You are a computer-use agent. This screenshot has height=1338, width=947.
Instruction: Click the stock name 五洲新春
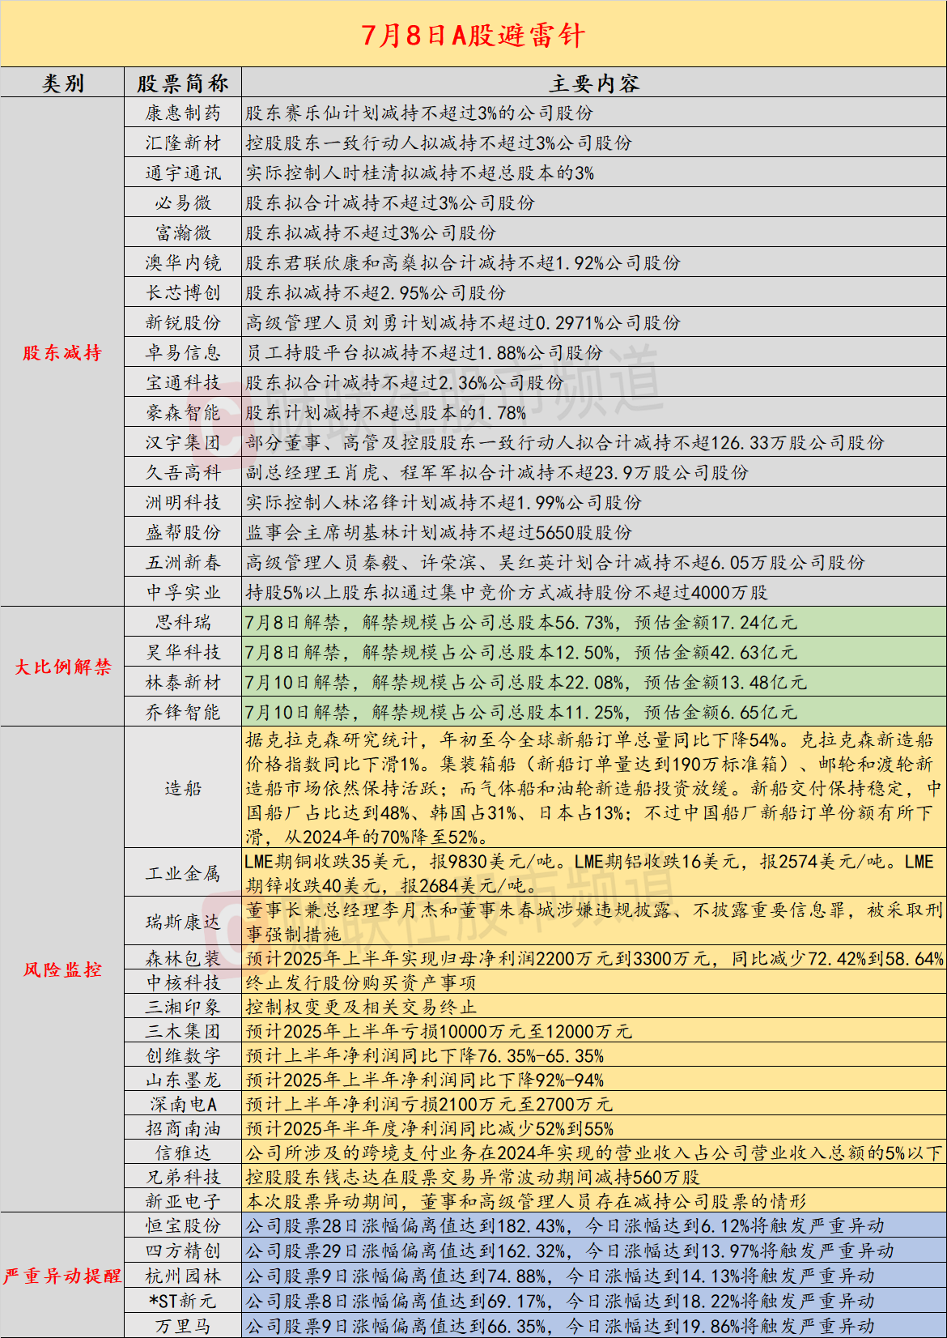tap(183, 563)
